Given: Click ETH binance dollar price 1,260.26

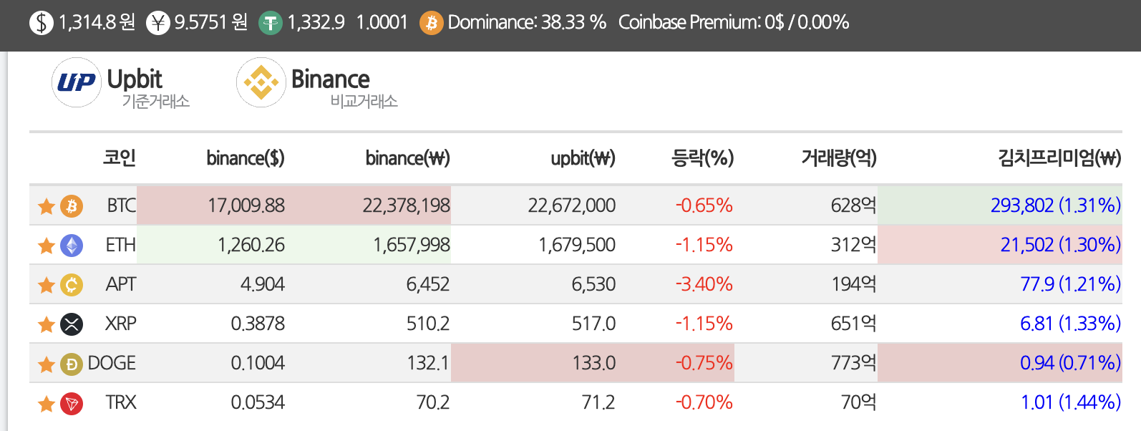Looking at the screenshot, I should (251, 245).
